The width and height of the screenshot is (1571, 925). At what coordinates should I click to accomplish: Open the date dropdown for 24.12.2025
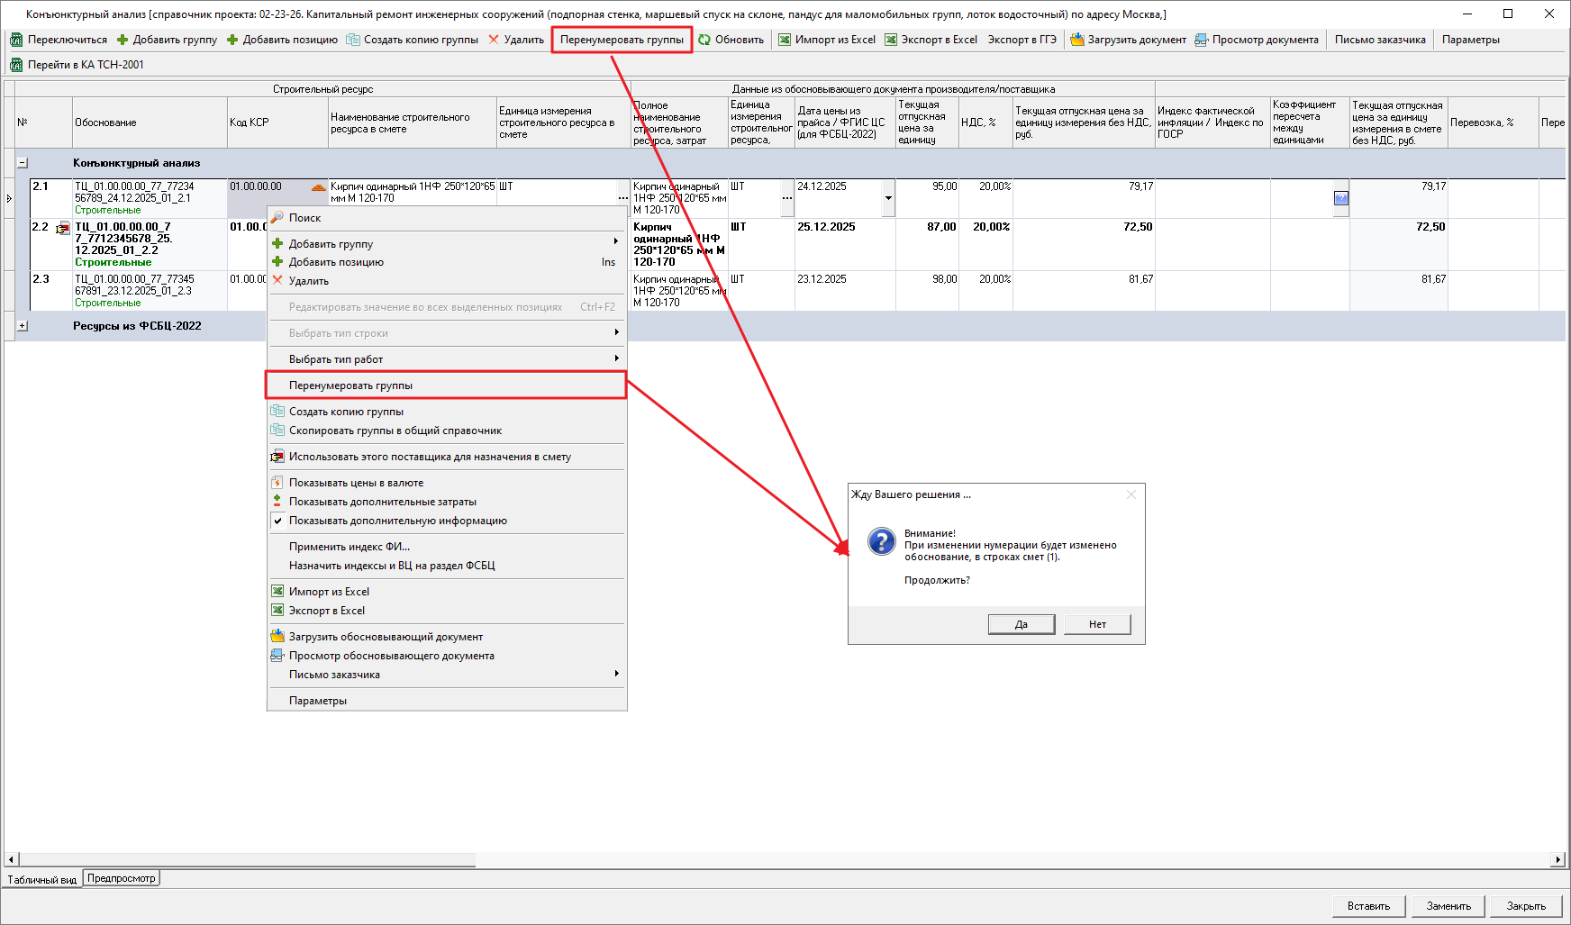888,198
